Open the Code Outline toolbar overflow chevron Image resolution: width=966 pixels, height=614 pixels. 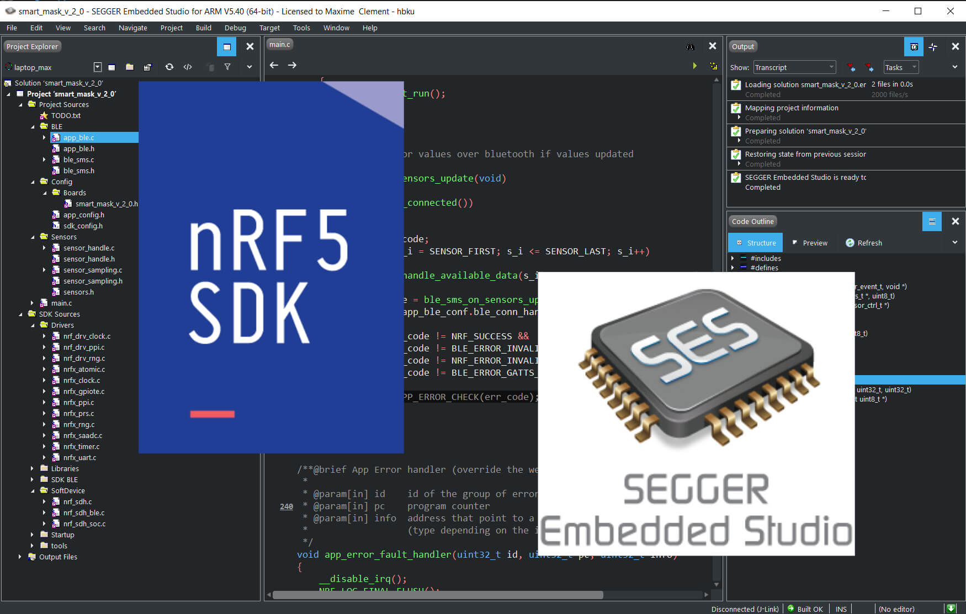tap(955, 243)
